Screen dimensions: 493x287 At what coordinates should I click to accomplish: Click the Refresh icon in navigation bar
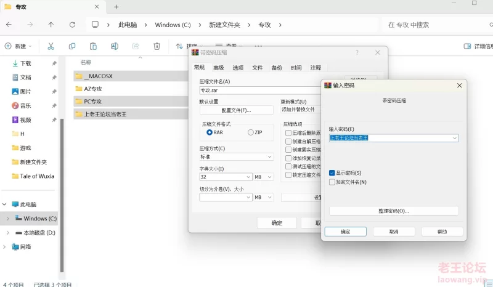pos(72,25)
